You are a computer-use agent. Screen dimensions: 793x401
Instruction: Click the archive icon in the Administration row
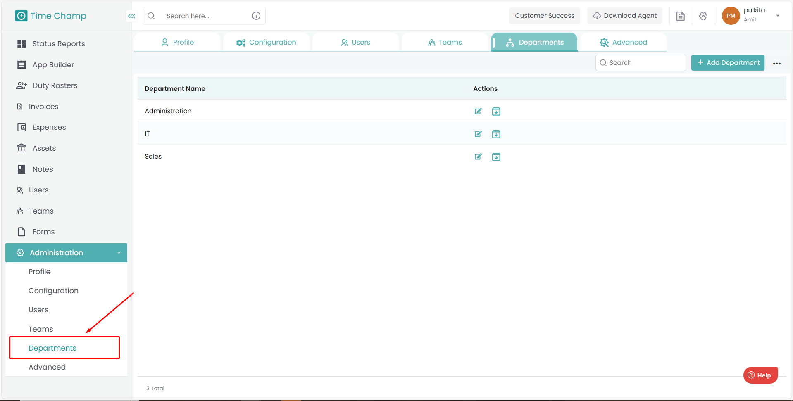(x=496, y=112)
